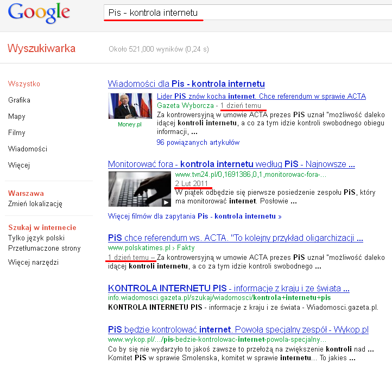This screenshot has height=370, width=392.
Task: Open 'PiS chce referendum ws. ACTA' result
Action: point(235,238)
